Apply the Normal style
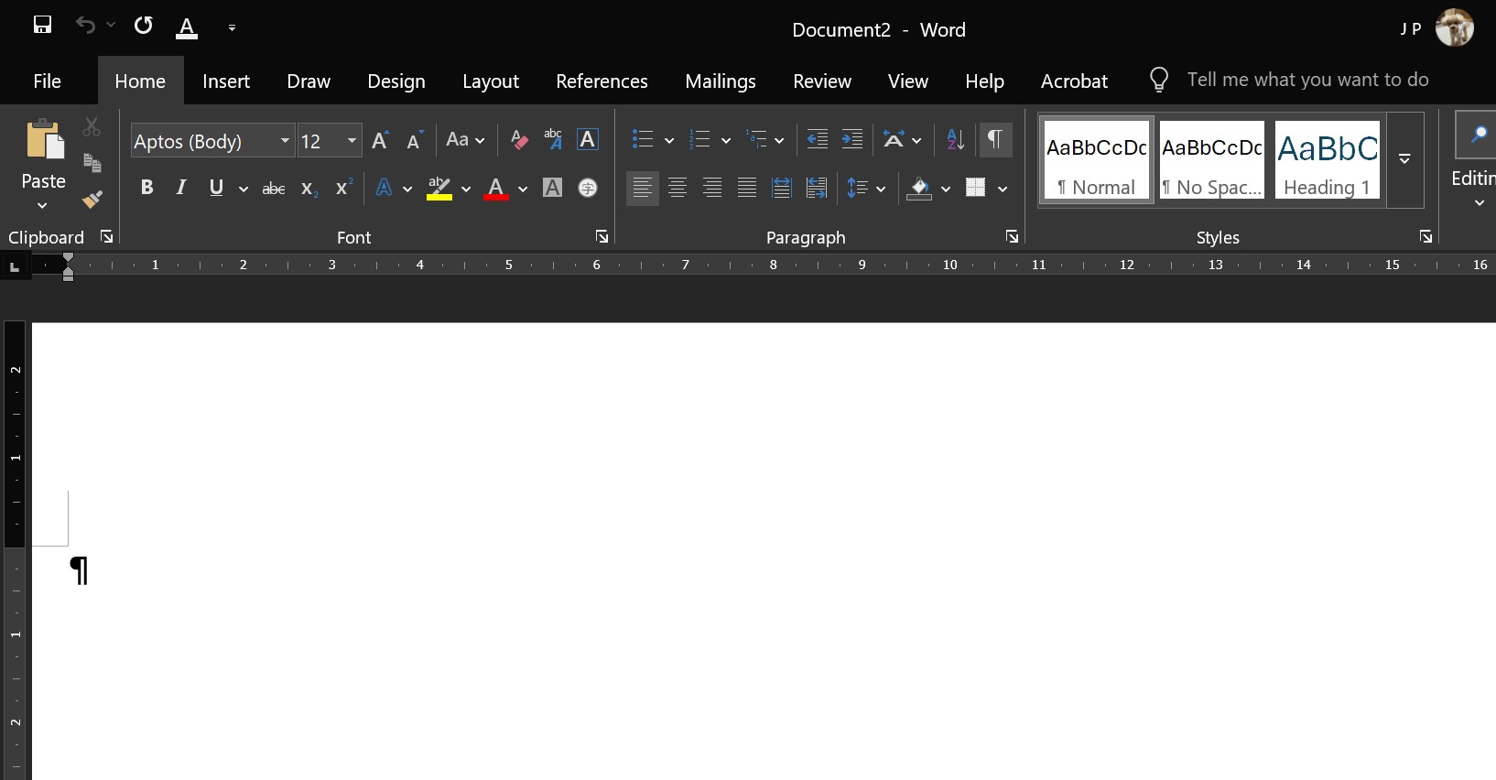Viewport: 1496px width, 780px height. (x=1097, y=160)
